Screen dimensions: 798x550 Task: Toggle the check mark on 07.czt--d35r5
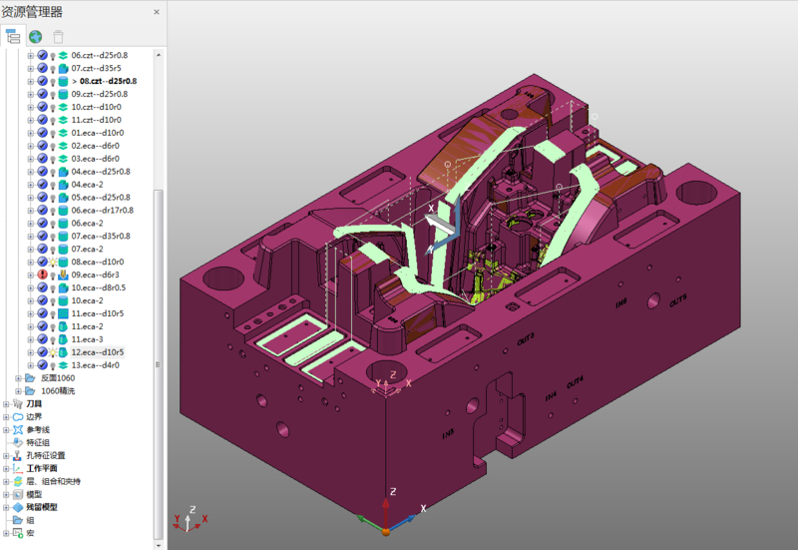tap(43, 69)
